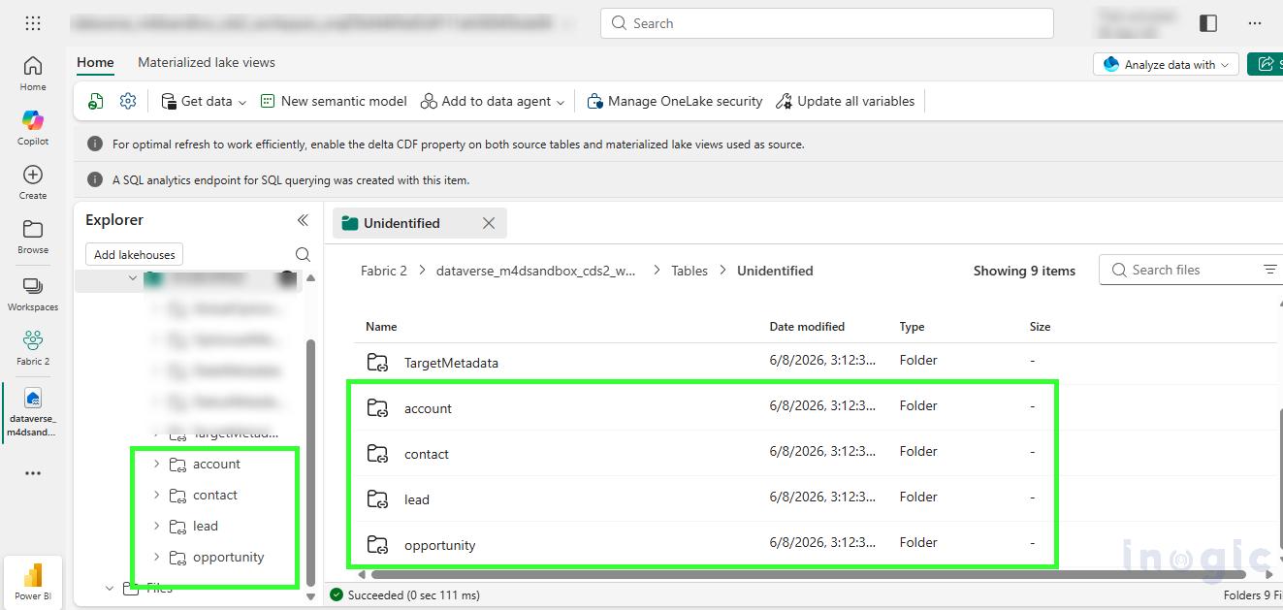Click New semantic model
The image size is (1283, 610).
[333, 101]
